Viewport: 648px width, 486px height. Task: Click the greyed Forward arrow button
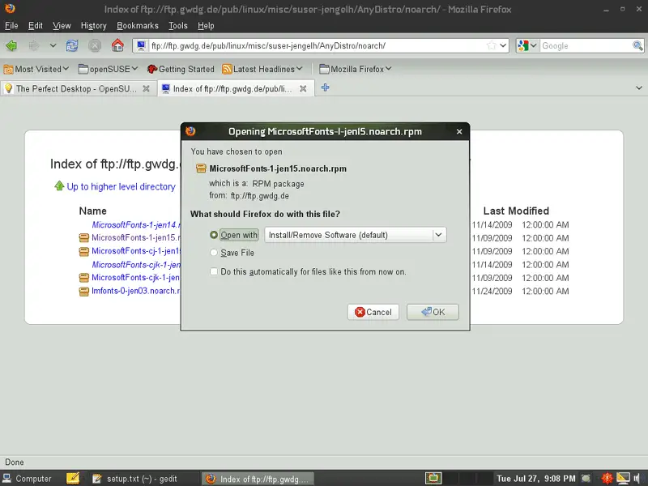(34, 45)
